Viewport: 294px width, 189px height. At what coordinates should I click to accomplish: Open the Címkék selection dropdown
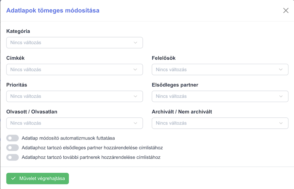click(x=74, y=70)
